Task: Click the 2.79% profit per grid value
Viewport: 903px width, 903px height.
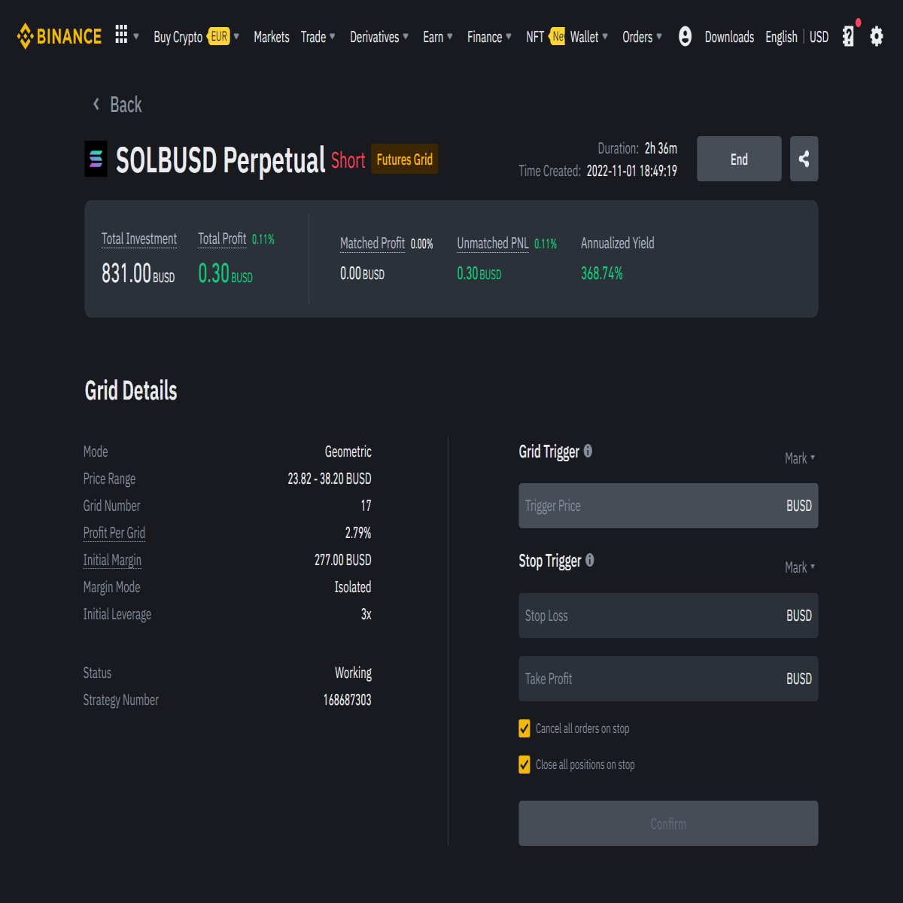Action: (358, 533)
